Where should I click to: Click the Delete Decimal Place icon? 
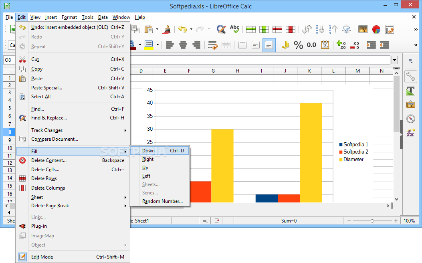click(354, 45)
